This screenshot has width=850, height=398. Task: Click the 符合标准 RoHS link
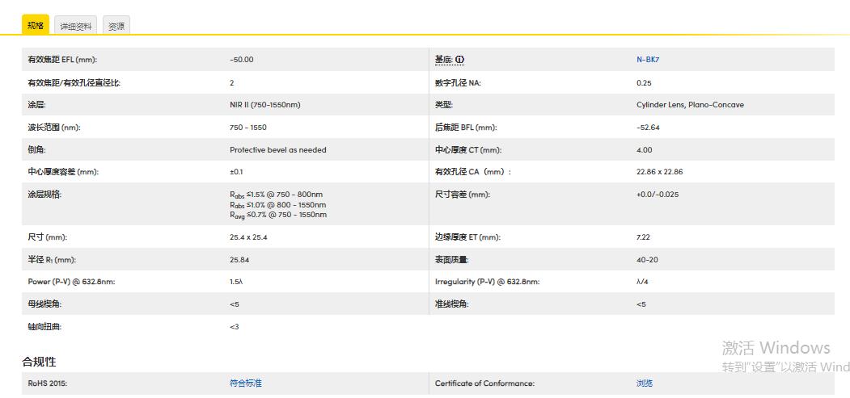pyautogui.click(x=246, y=383)
